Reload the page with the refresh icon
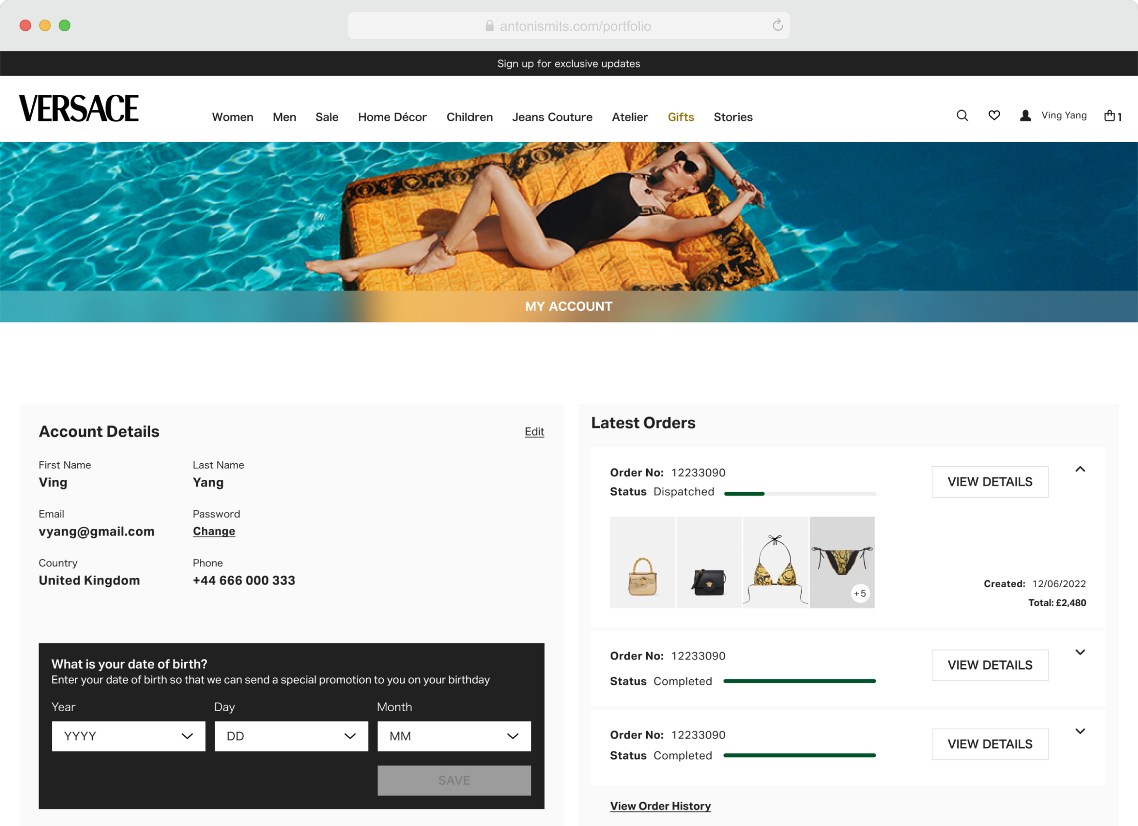The height and width of the screenshot is (826, 1138). [x=777, y=25]
